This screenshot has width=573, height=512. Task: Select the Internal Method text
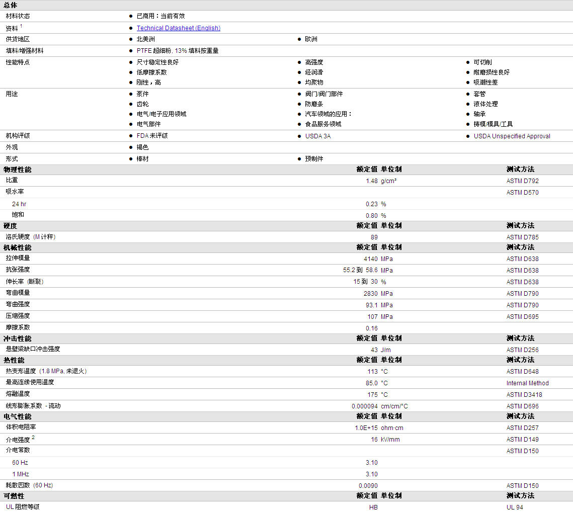click(527, 383)
